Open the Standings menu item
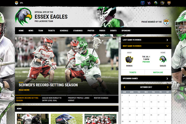The height and width of the screenshot is (124, 186). tap(78, 31)
